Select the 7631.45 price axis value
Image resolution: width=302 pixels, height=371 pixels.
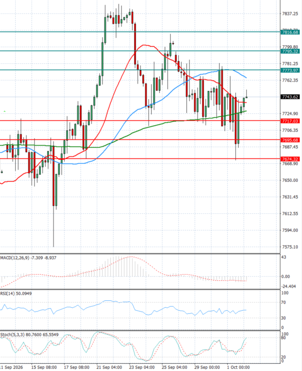(x=290, y=197)
